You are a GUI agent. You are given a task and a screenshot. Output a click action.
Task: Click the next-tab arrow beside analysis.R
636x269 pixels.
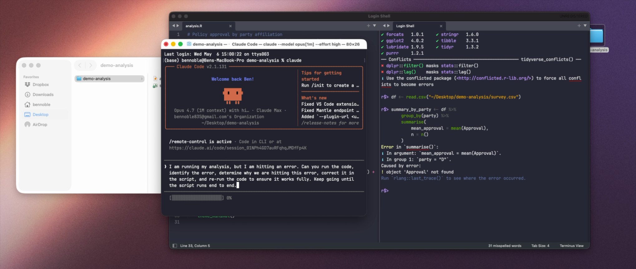click(178, 26)
